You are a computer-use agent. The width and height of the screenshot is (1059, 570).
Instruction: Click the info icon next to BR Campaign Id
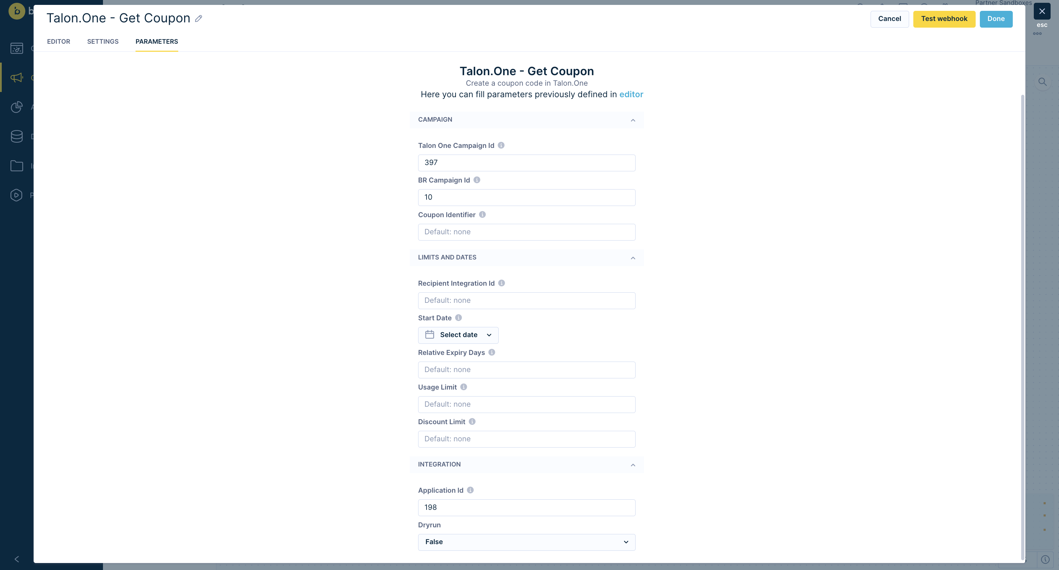pyautogui.click(x=478, y=180)
